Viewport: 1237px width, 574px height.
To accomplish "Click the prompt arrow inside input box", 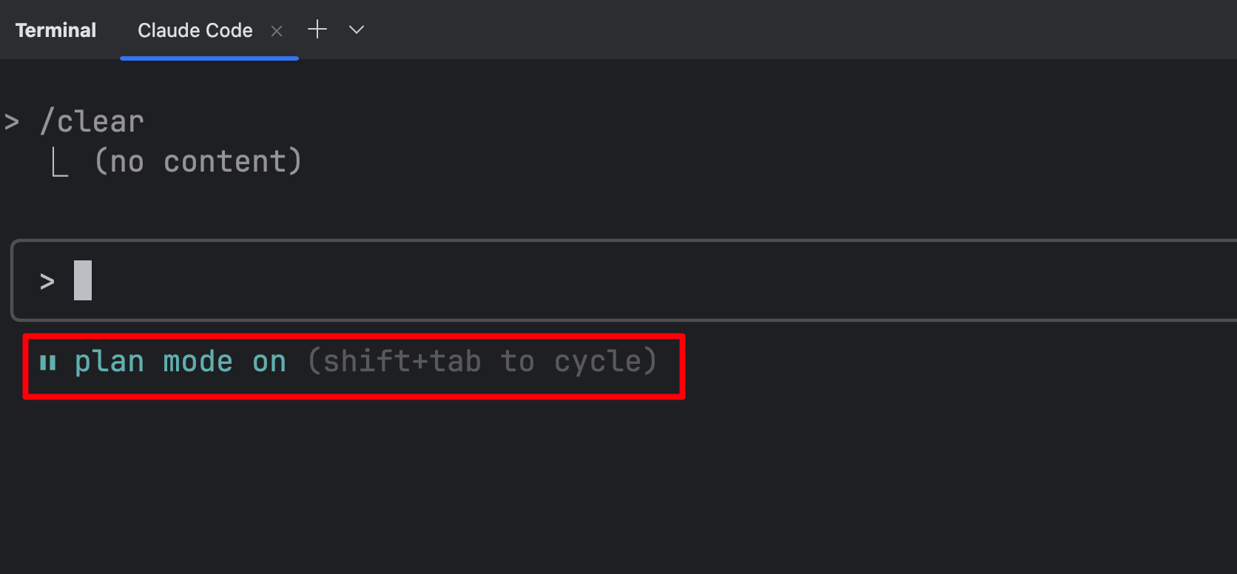I will click(47, 282).
